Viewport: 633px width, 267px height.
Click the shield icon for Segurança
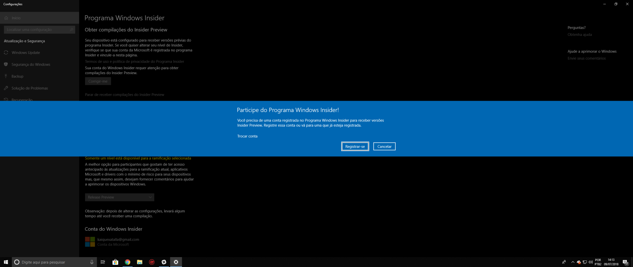(6, 64)
